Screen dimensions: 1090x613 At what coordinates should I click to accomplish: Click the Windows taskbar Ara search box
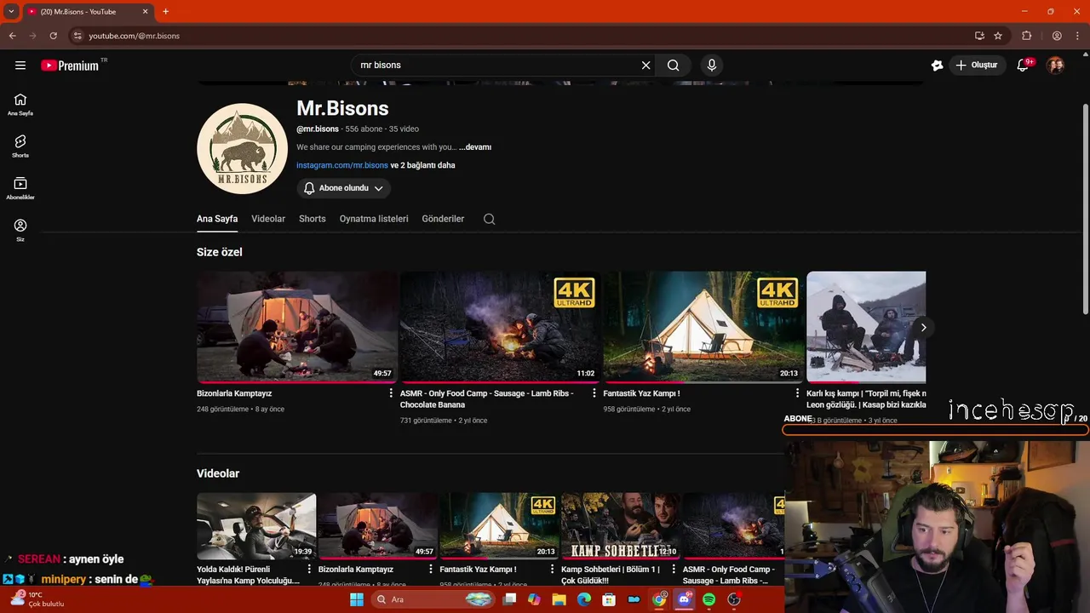434,599
